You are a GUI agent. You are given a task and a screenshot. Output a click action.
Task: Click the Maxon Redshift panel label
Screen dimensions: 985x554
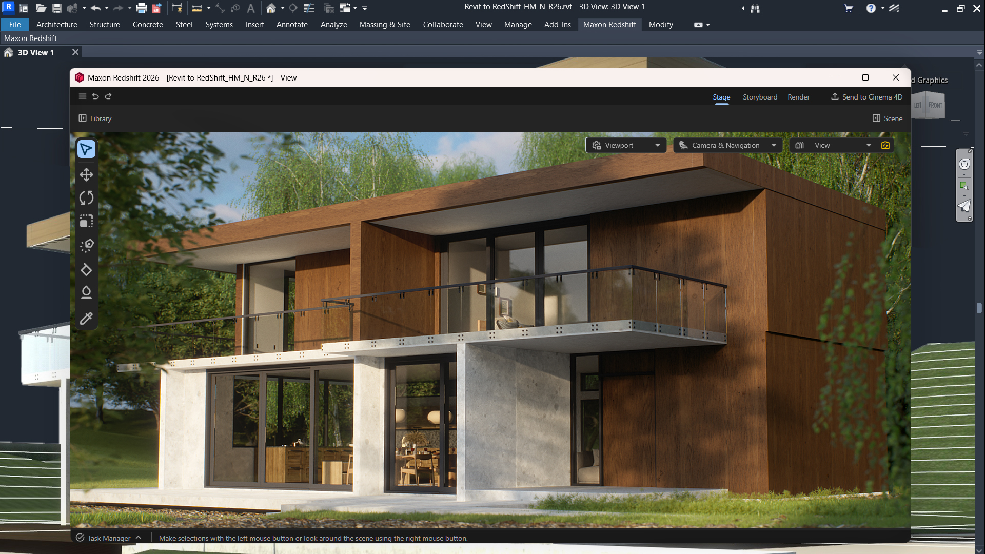pyautogui.click(x=30, y=38)
